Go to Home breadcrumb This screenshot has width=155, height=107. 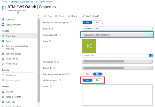click(x=5, y=2)
